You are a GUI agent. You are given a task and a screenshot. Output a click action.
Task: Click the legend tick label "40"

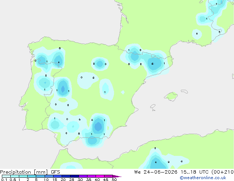[97, 180]
